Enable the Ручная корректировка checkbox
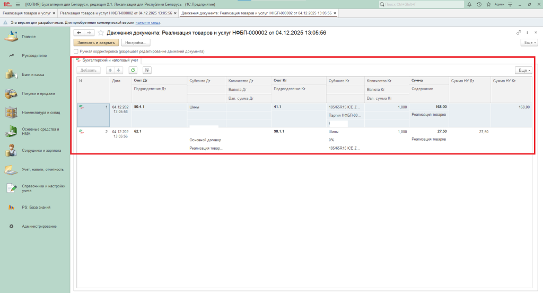This screenshot has width=543, height=293. click(76, 51)
